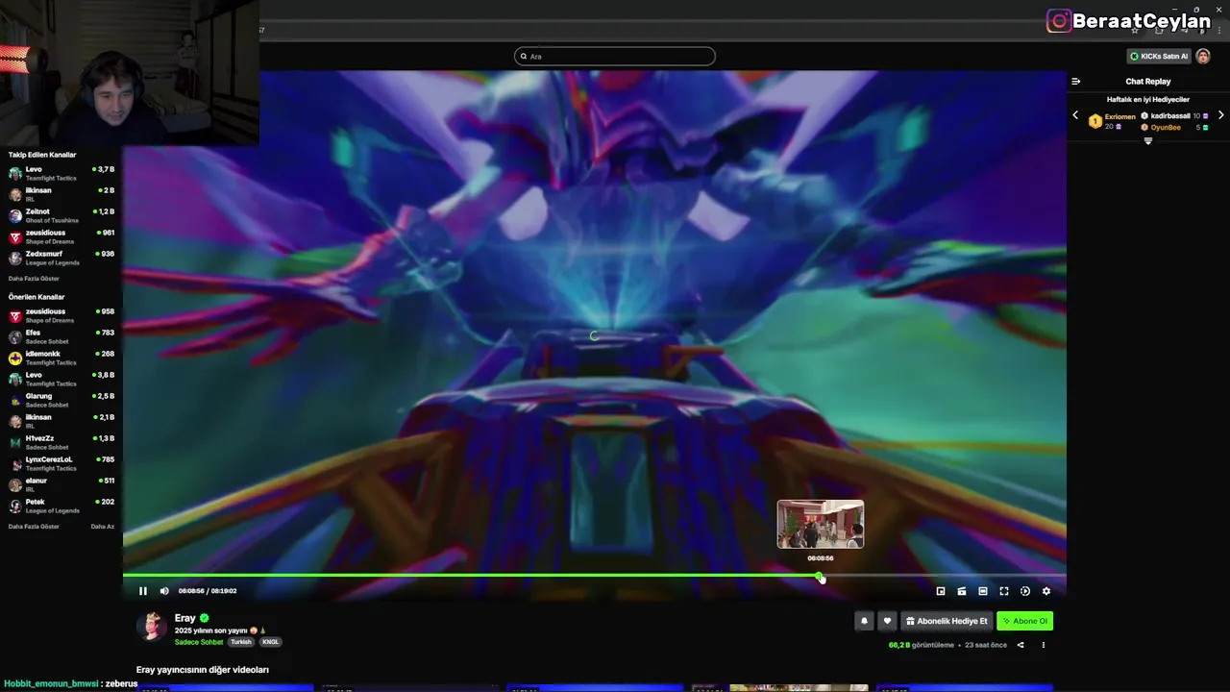Collapse the Chat Replay panel
The width and height of the screenshot is (1230, 692).
[1075, 82]
